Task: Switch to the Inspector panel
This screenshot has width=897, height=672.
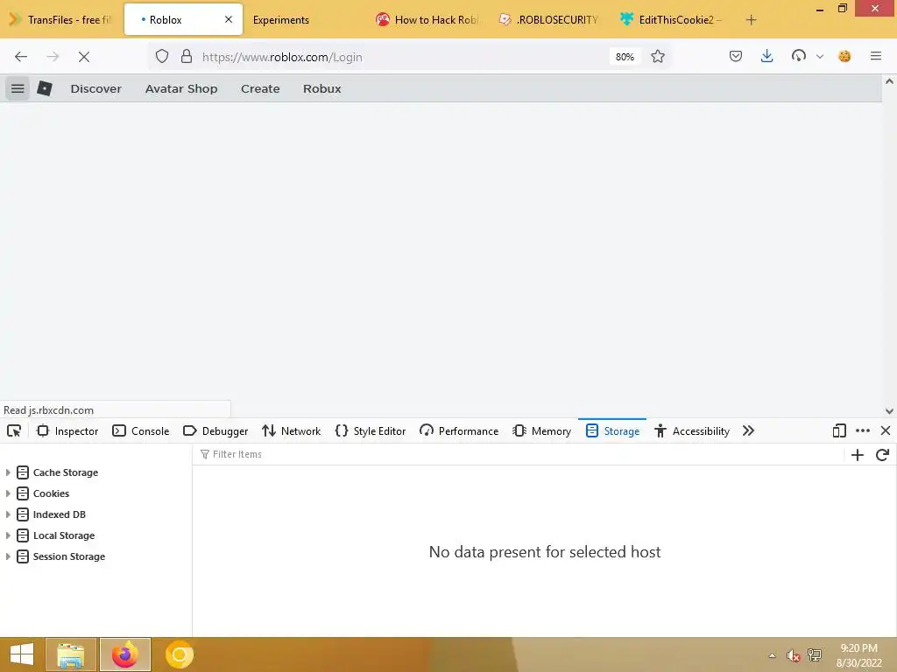Action: 67,430
